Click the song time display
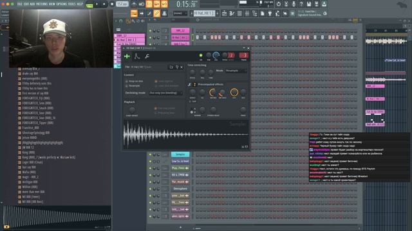This screenshot has width=412, height=231. coord(186,4)
